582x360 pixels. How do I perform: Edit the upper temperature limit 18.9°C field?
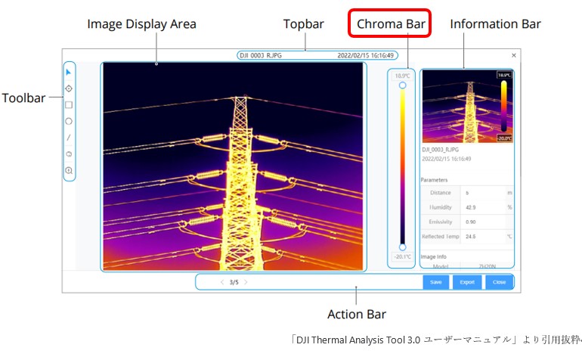402,76
